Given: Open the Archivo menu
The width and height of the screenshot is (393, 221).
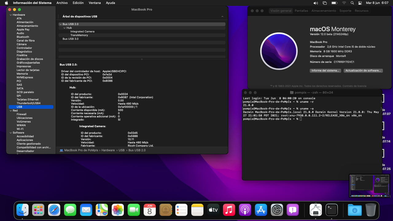Looking at the screenshot, I should tap(62, 3).
